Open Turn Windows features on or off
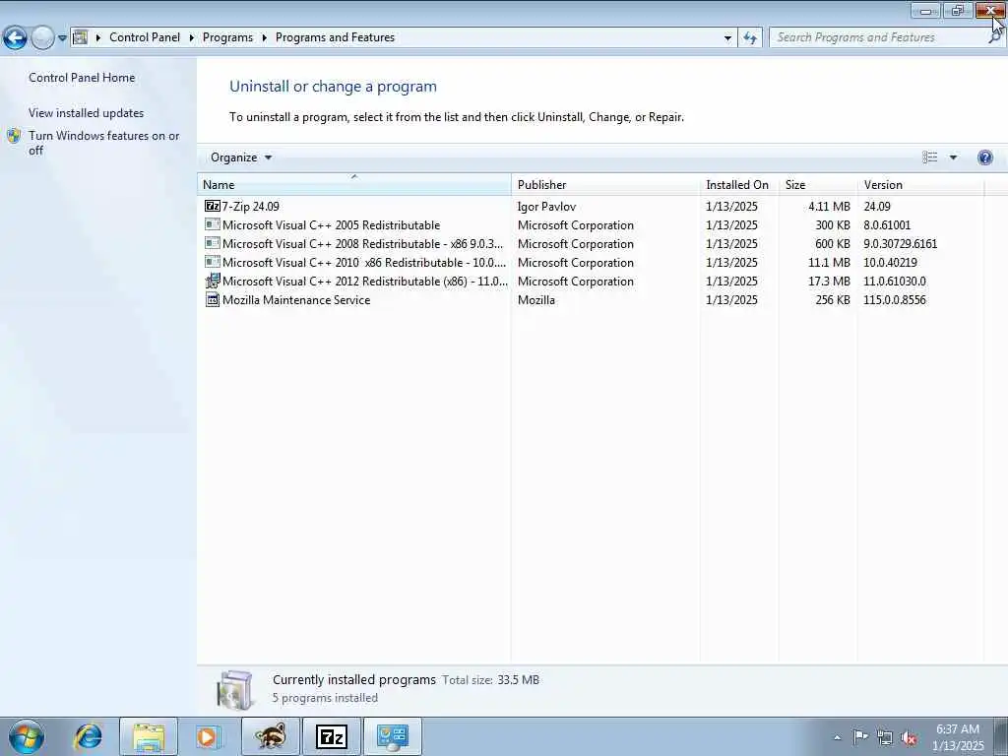The image size is (1008, 756). 103,143
